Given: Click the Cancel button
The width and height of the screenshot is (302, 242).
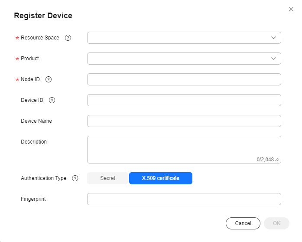Looking at the screenshot, I should click(x=243, y=223).
